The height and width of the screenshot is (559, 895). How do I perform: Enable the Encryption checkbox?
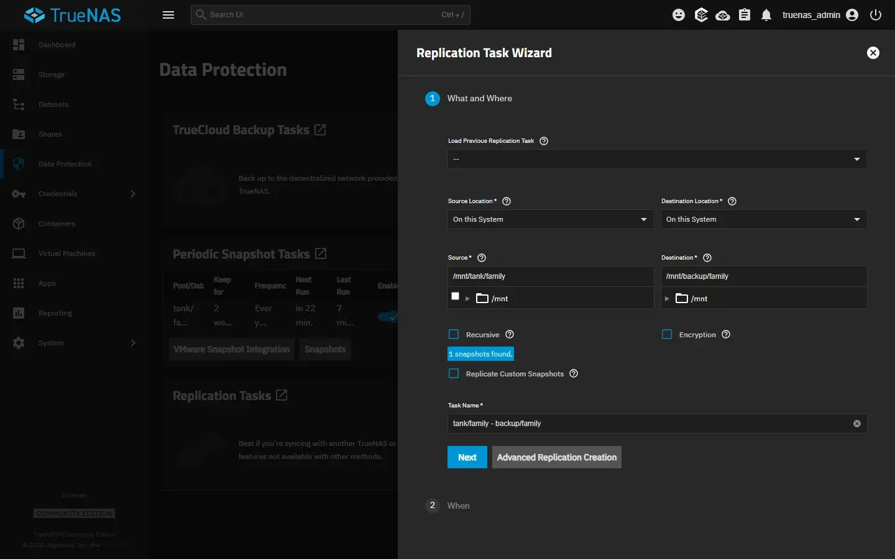[x=667, y=334]
